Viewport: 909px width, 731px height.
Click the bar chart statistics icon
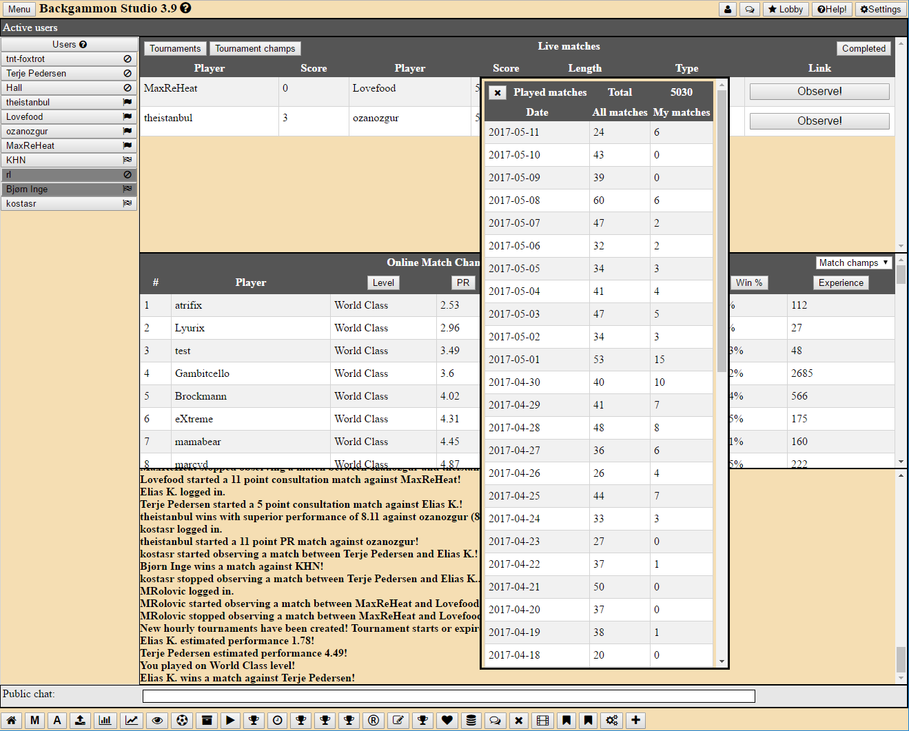(x=105, y=720)
